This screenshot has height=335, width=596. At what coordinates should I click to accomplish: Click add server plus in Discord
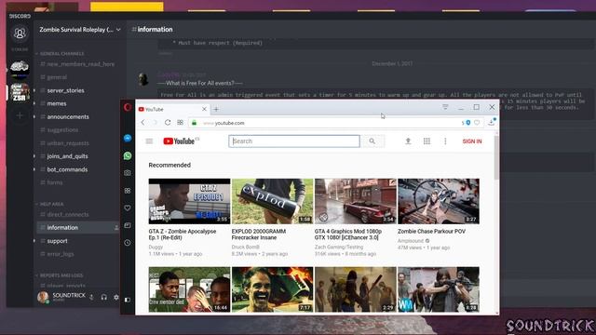coord(20,115)
